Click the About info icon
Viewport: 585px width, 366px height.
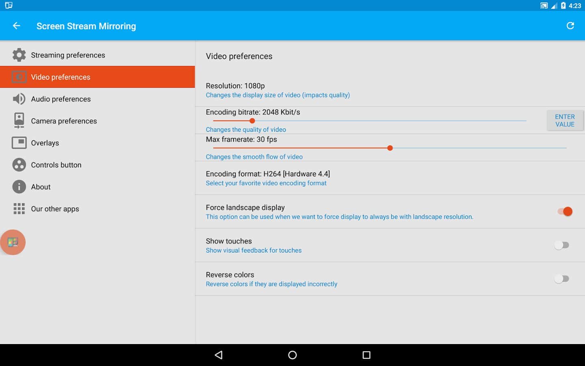[19, 187]
